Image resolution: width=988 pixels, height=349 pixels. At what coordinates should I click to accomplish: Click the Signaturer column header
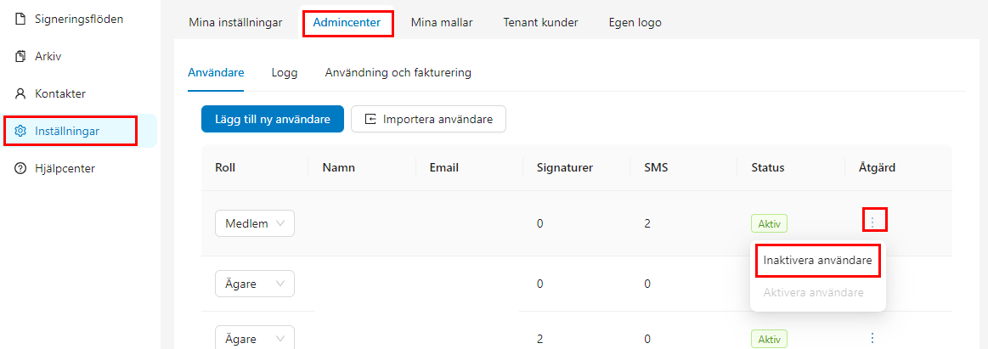coord(564,167)
